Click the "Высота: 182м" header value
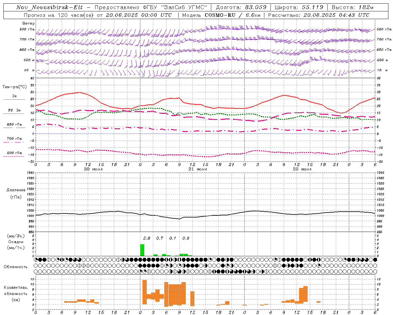The height and width of the screenshot is (315, 393). [353, 7]
